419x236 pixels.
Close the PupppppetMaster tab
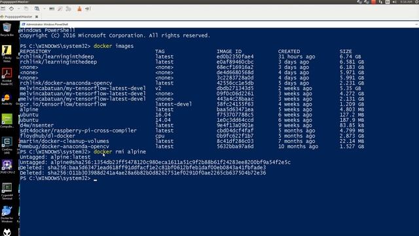coord(37,16)
